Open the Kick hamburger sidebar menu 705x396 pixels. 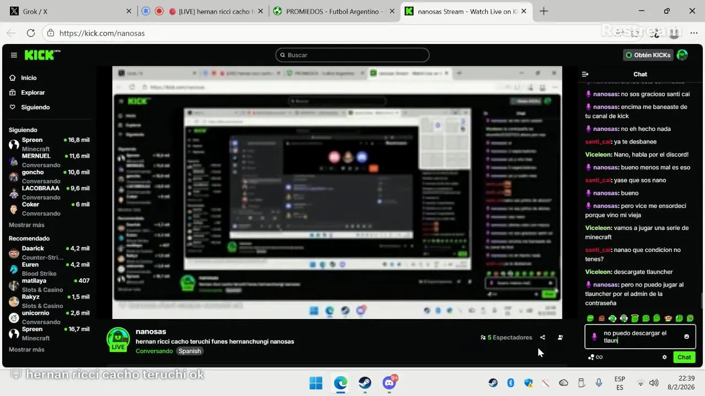point(14,55)
